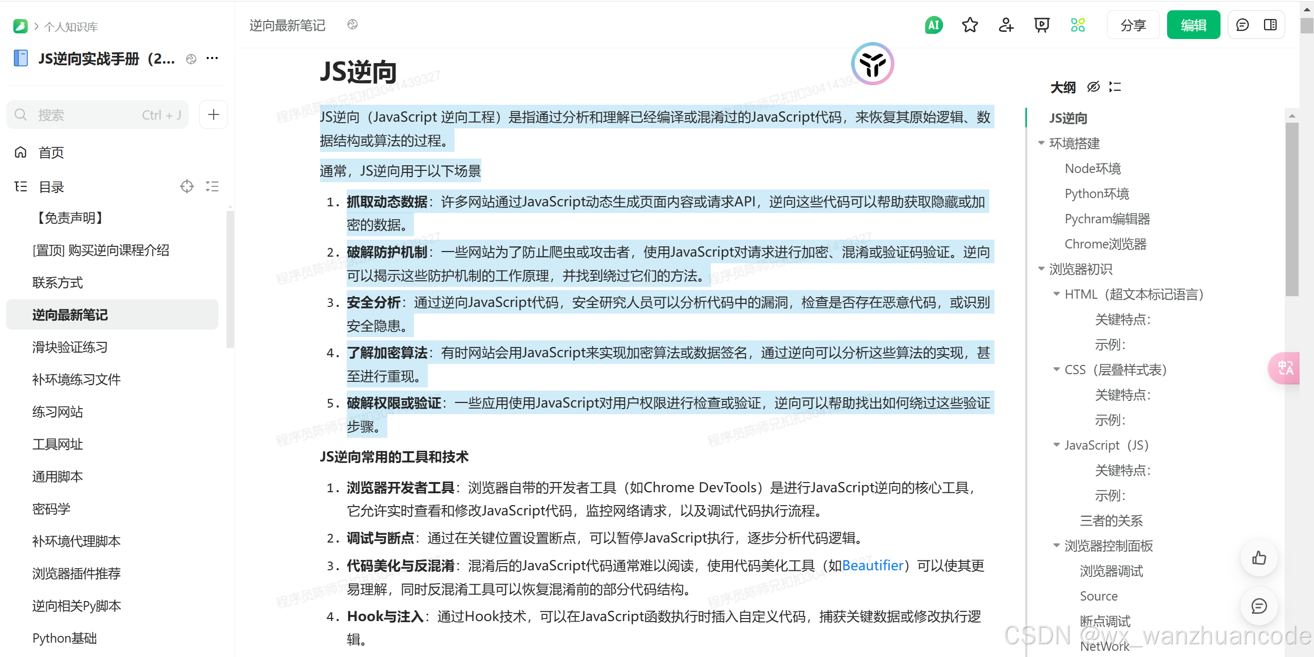Viewport: 1314px width, 657px height.
Task: Locate current document in catalog
Action: [187, 186]
